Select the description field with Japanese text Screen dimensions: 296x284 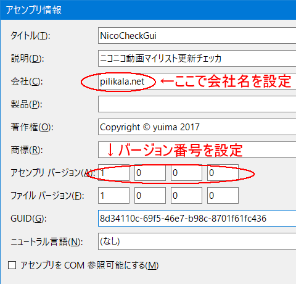click(197, 58)
